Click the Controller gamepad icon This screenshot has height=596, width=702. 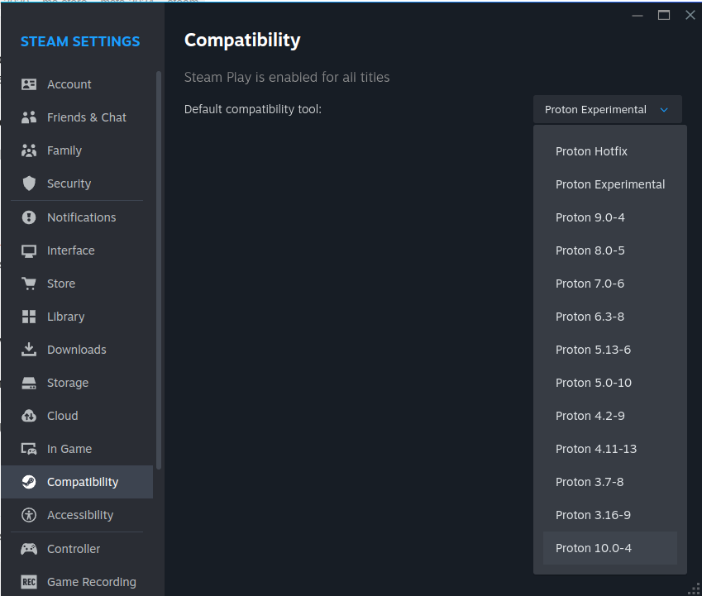click(29, 549)
